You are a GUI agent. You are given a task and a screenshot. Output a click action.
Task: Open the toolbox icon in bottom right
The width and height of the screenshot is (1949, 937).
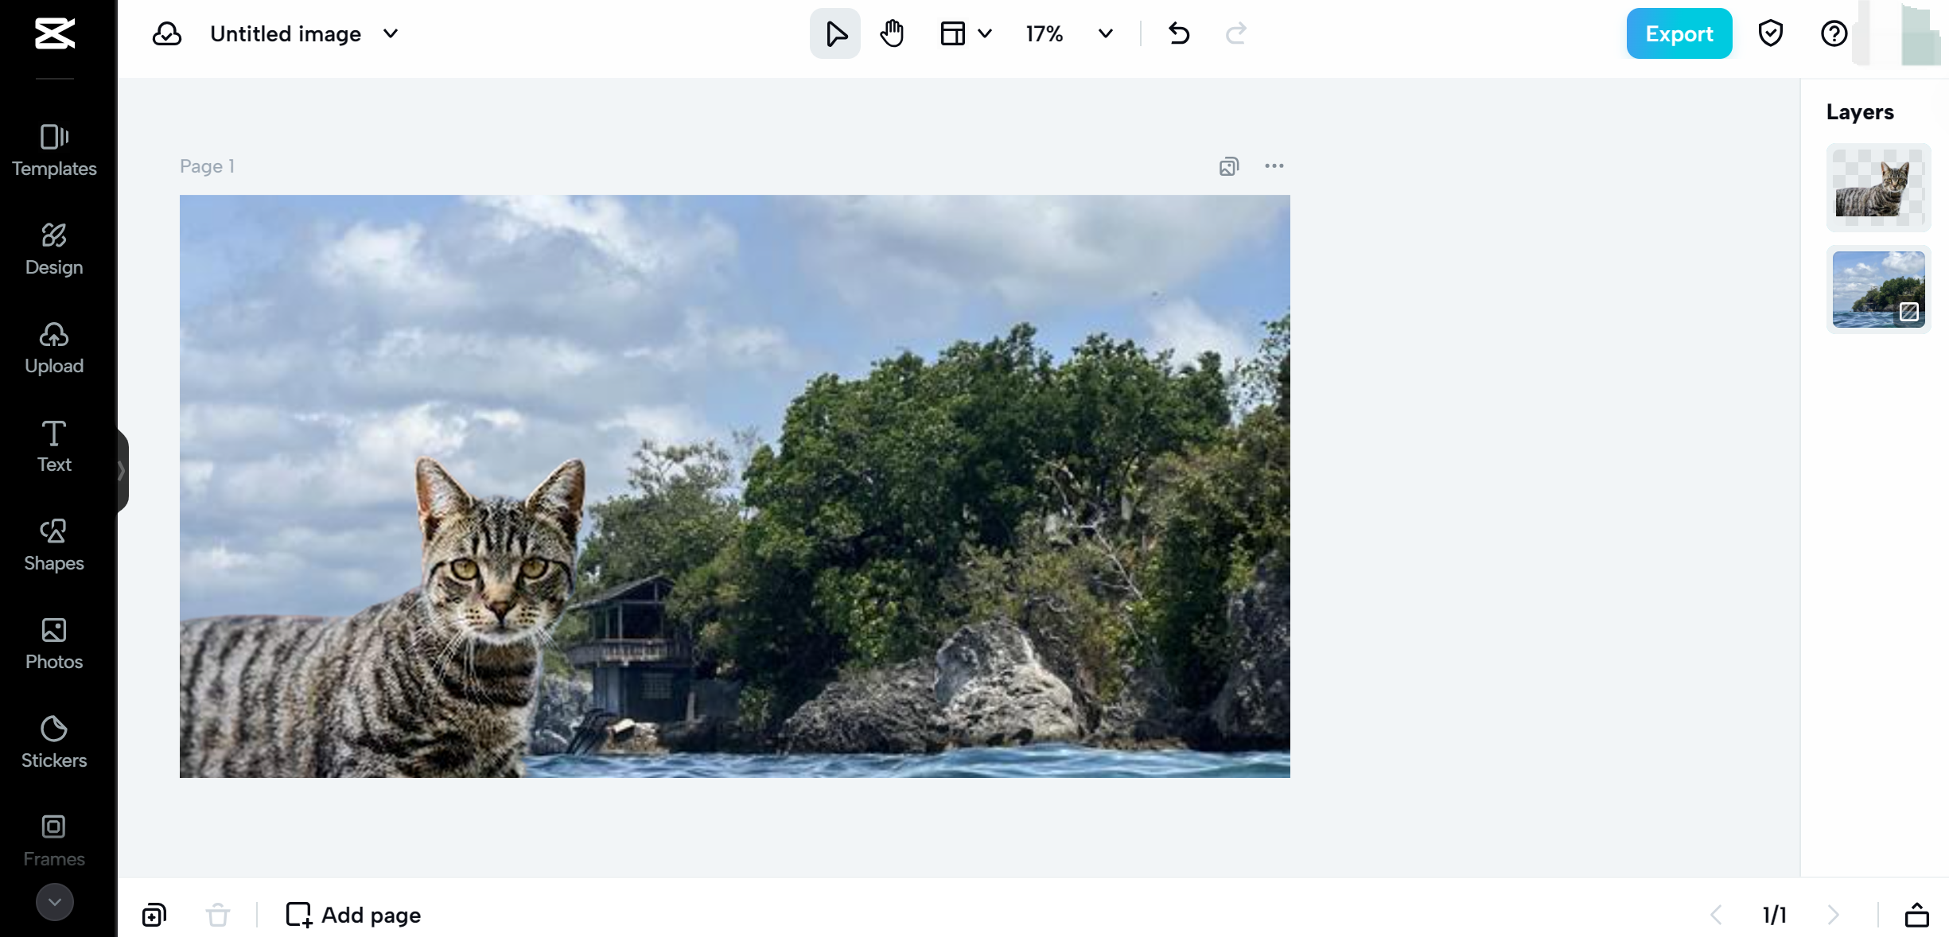pyautogui.click(x=1916, y=915)
